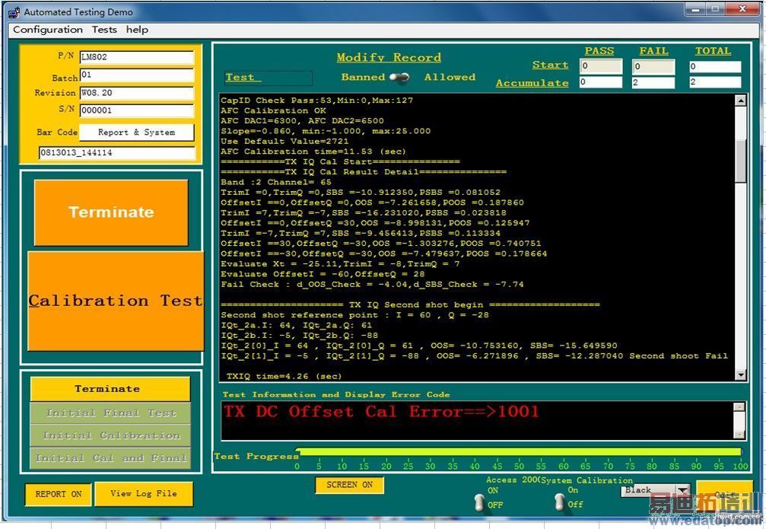Toggle the Banned/Allowed modify record switch
The height and width of the screenshot is (529, 766).
pos(399,77)
